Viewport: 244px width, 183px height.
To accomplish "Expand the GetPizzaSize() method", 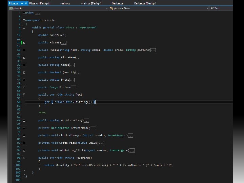I will pos(24,121).
